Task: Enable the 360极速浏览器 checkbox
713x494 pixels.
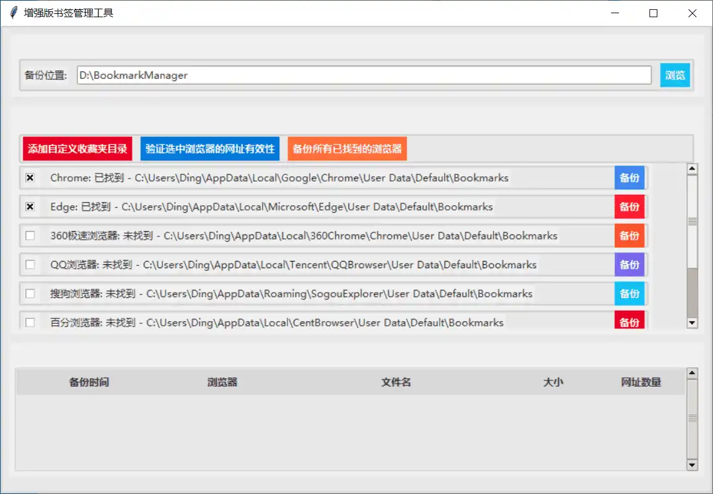Action: (x=30, y=236)
